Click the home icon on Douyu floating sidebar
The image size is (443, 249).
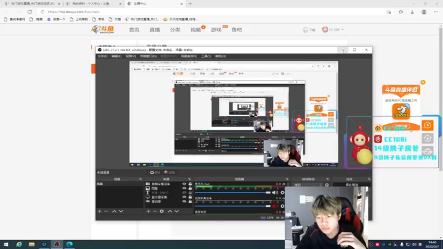(x=427, y=138)
